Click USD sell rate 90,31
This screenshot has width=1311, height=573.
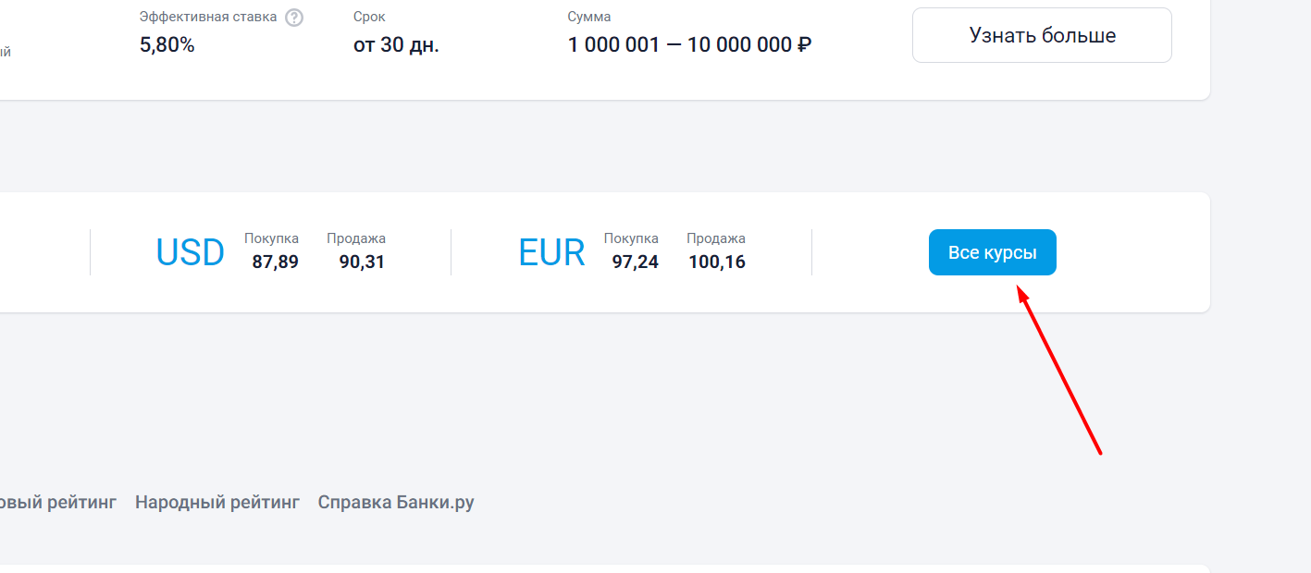tap(362, 262)
